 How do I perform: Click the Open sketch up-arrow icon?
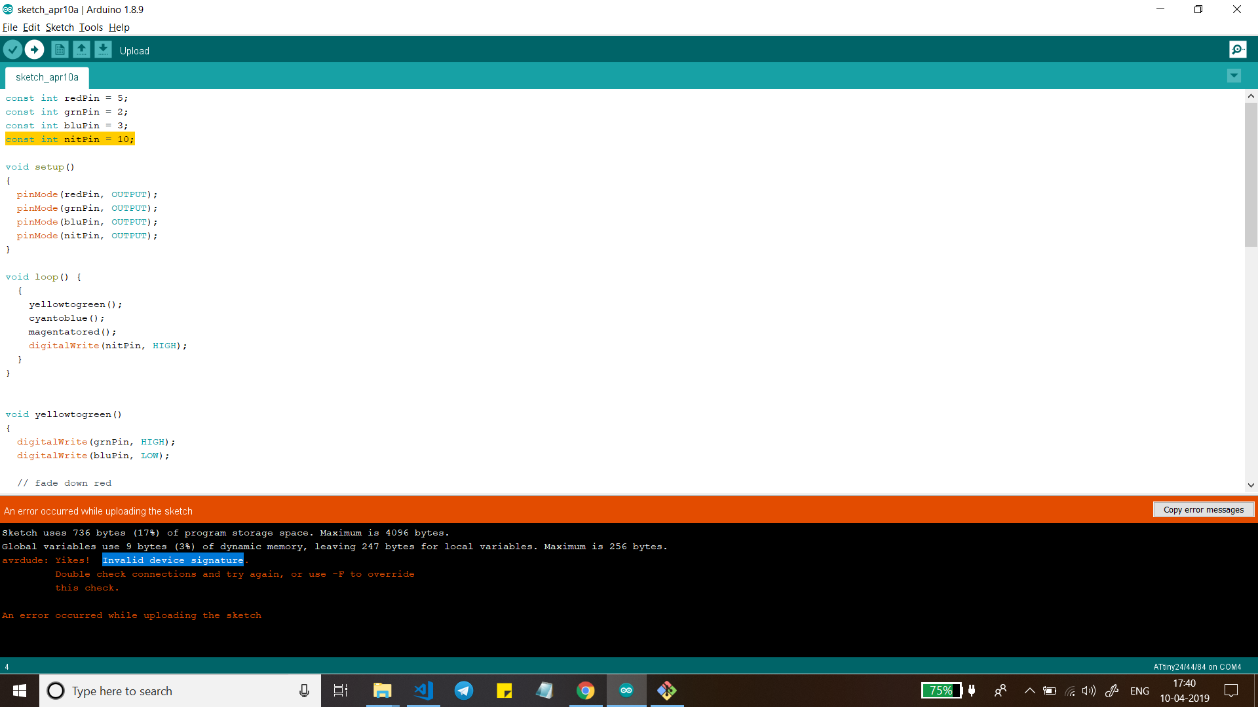tap(81, 50)
